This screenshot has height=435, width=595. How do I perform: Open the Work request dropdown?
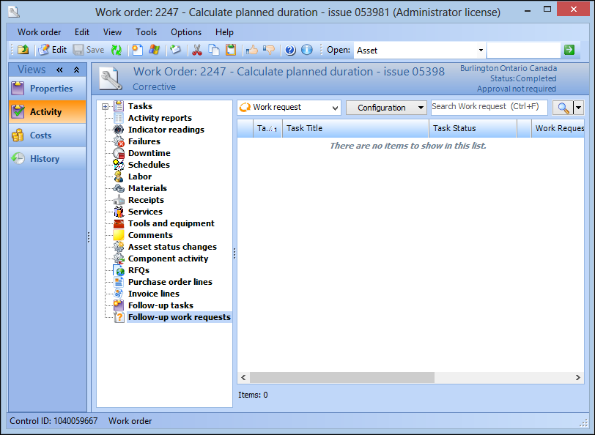(289, 108)
